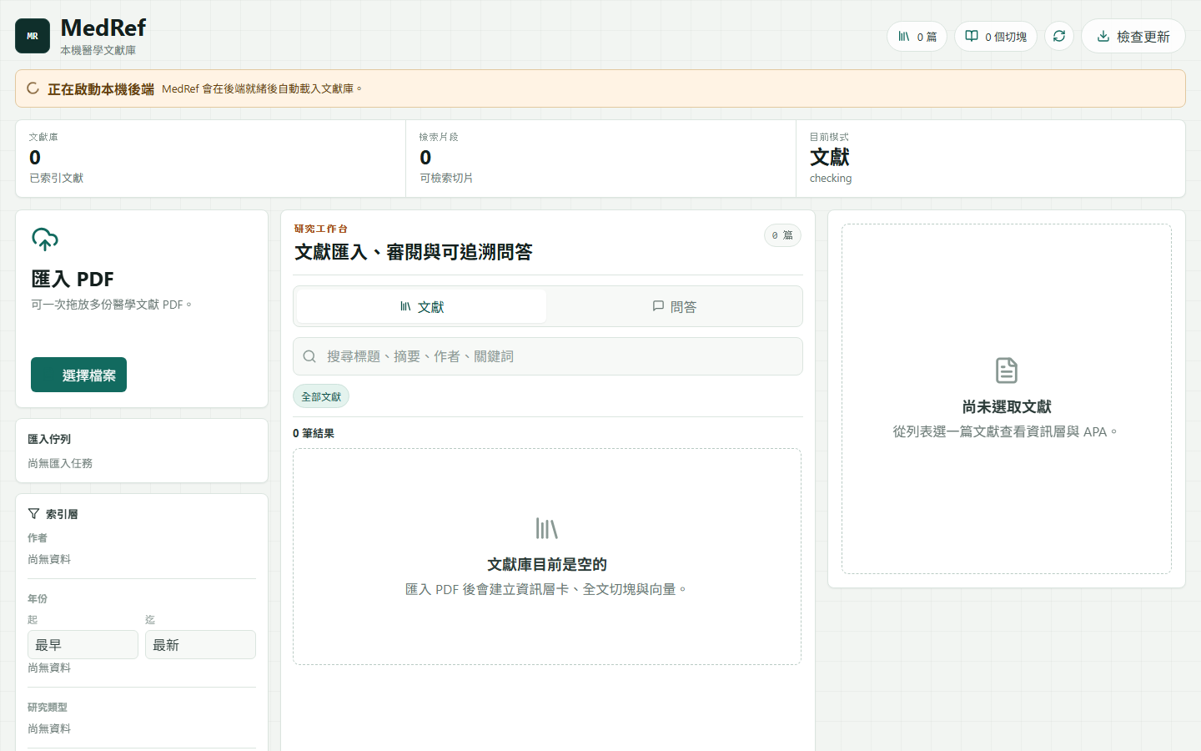Click the document icon in the detail panel

pyautogui.click(x=1007, y=370)
